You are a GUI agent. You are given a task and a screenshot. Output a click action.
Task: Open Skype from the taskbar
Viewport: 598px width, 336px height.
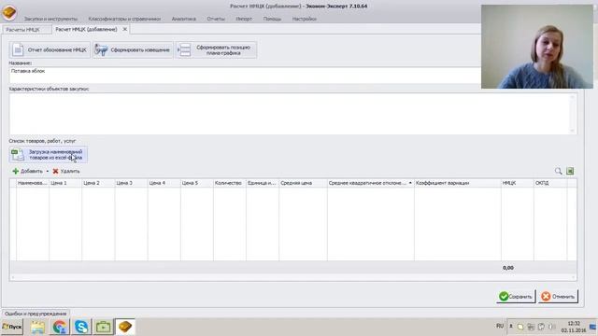[x=81, y=327]
